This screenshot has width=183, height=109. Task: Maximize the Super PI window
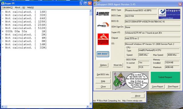click(86, 3)
